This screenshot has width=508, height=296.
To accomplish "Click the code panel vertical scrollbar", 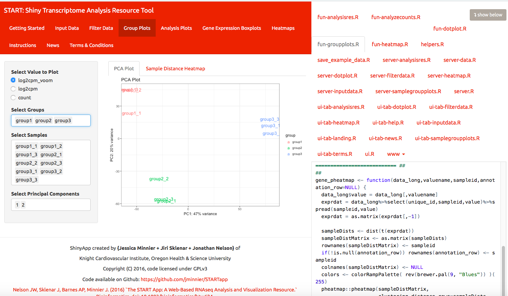I will (x=503, y=270).
